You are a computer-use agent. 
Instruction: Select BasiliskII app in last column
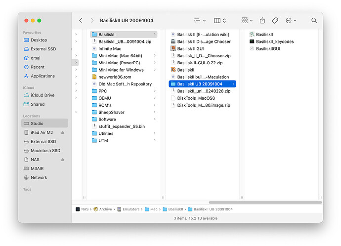(281, 35)
